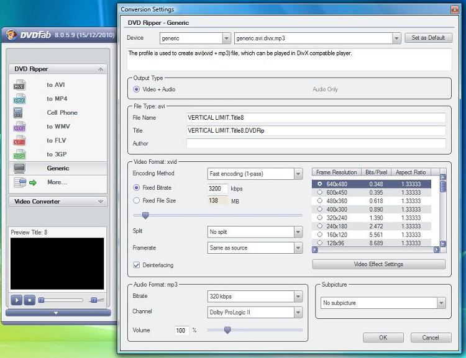Select 480x360 frame resolution radio
Viewport: 466px width, 358px height.
(320, 200)
